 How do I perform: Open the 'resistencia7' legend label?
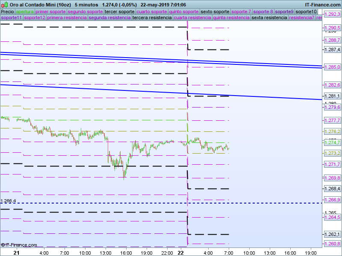302,17
